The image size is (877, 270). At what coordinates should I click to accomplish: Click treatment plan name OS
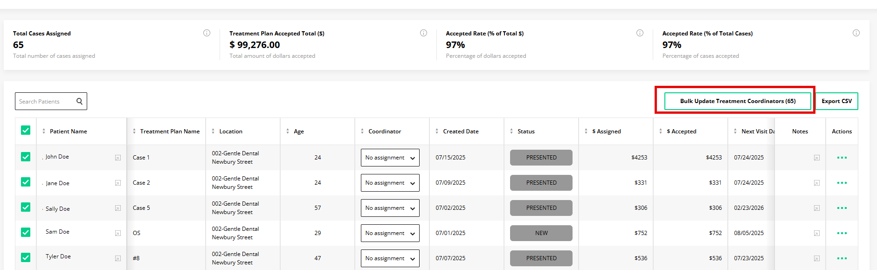point(137,233)
